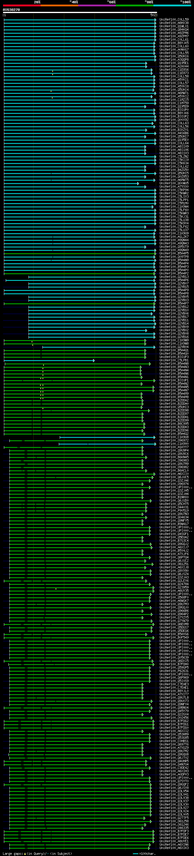Screen dimensions: 194x856
Task: Click hit label UniRef100_A9ZPM6
Action: [x=174, y=33]
